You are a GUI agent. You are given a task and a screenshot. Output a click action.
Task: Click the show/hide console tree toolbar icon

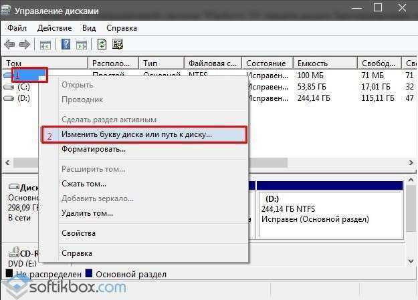pos(45,45)
